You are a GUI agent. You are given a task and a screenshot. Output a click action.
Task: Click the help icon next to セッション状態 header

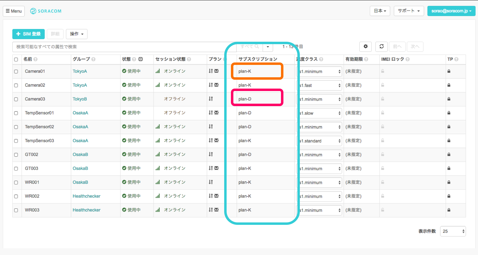189,59
